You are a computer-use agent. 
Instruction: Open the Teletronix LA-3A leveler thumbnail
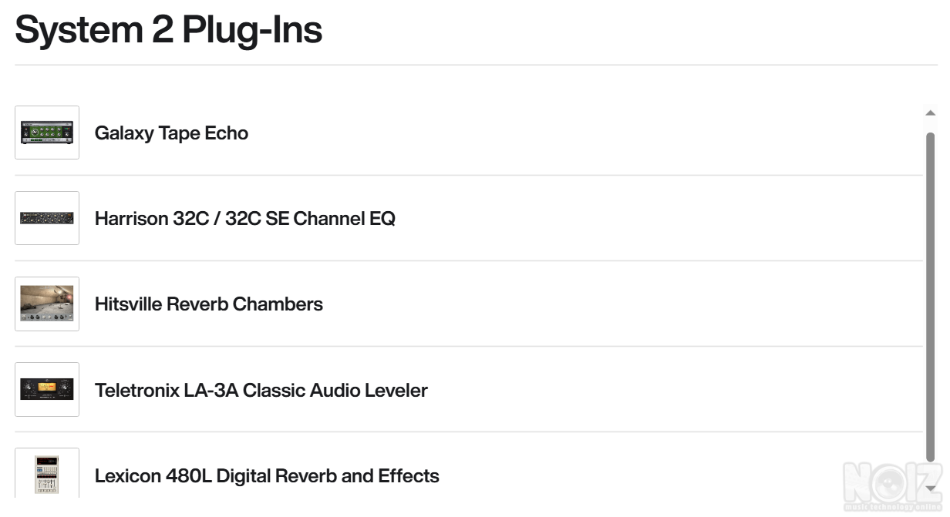[x=47, y=389]
